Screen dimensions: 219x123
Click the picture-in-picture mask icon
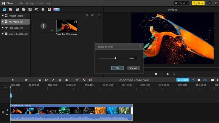coord(84,80)
